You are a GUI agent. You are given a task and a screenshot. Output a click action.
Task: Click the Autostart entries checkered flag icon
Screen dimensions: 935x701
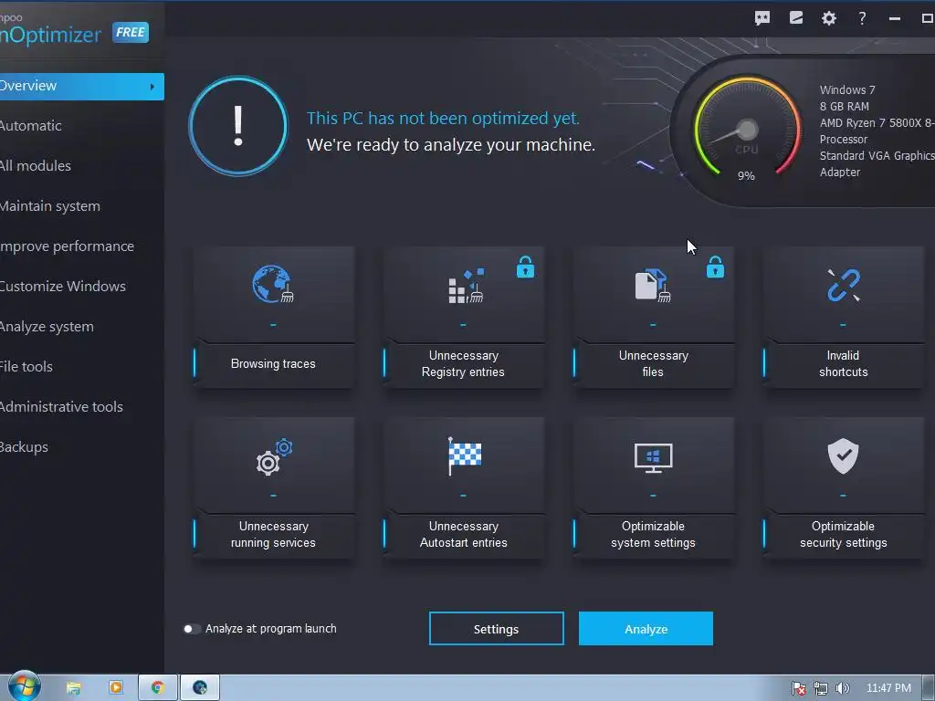(464, 456)
